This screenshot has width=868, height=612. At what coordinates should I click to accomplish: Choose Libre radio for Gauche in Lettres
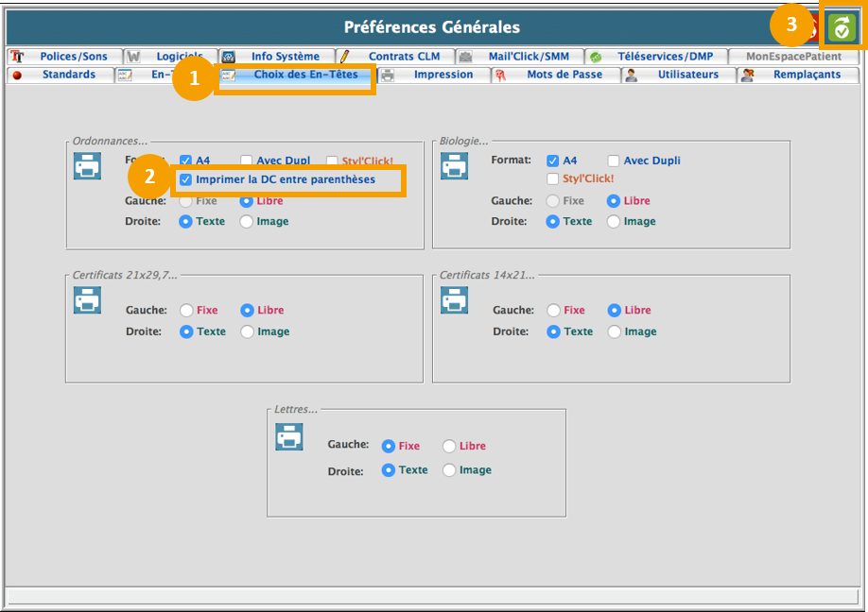[449, 446]
